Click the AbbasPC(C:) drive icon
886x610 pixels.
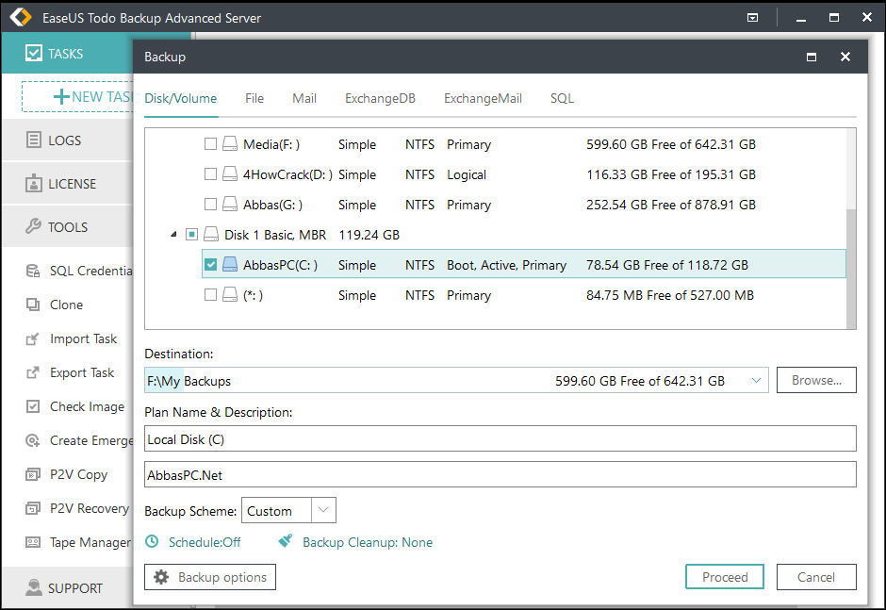point(229,264)
